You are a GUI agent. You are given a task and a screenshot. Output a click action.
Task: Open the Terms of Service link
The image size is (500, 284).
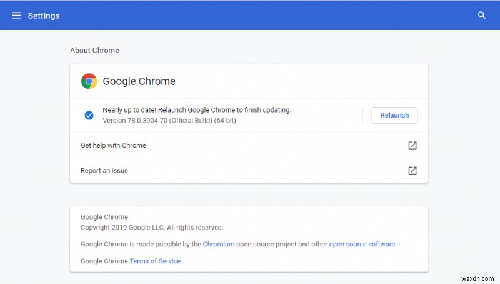click(155, 261)
